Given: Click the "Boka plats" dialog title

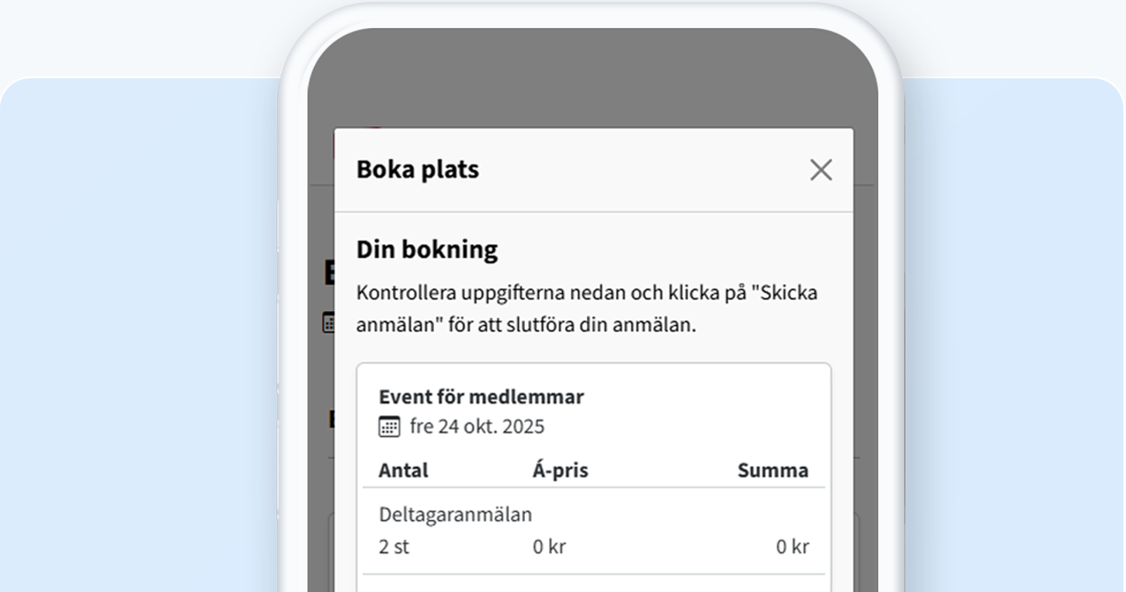Looking at the screenshot, I should click(x=417, y=169).
